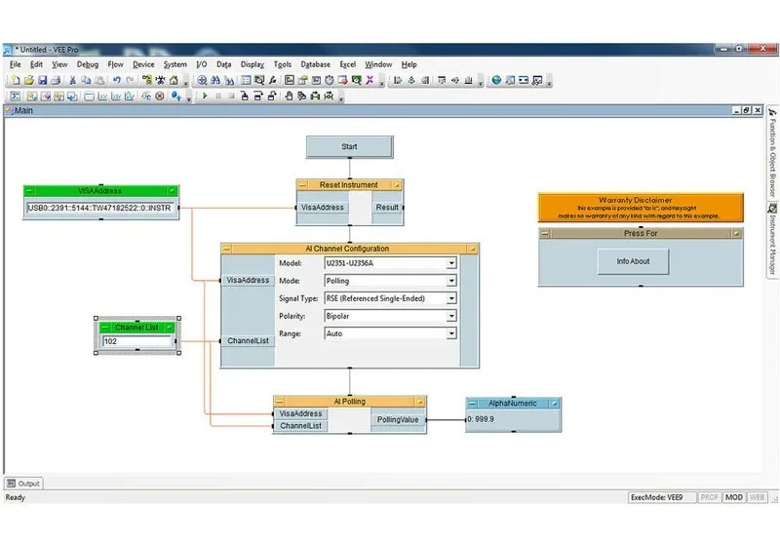Image resolution: width=780 pixels, height=546 pixels.
Task: Click the Open folder toolbar icon
Action: click(x=29, y=80)
